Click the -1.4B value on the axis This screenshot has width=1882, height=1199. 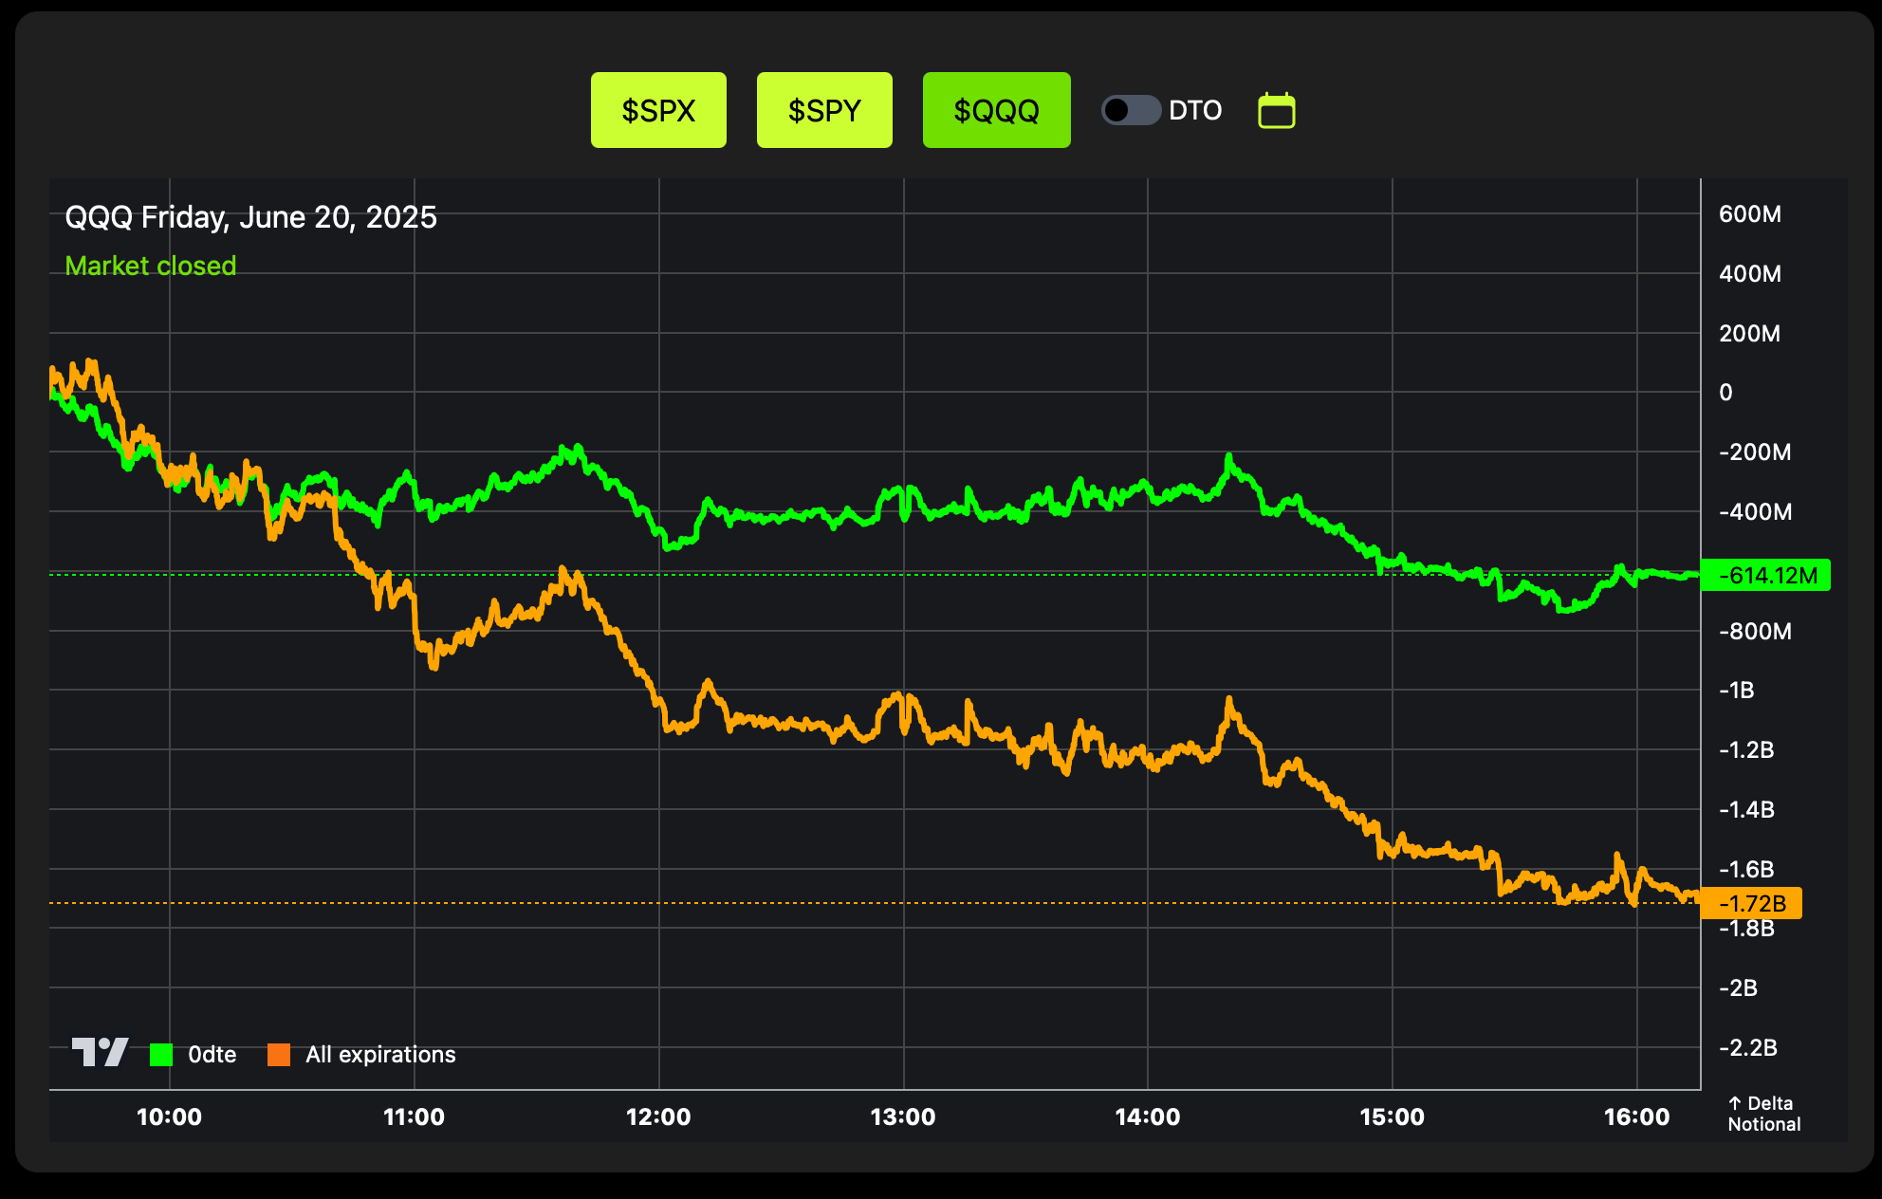coord(1746,810)
